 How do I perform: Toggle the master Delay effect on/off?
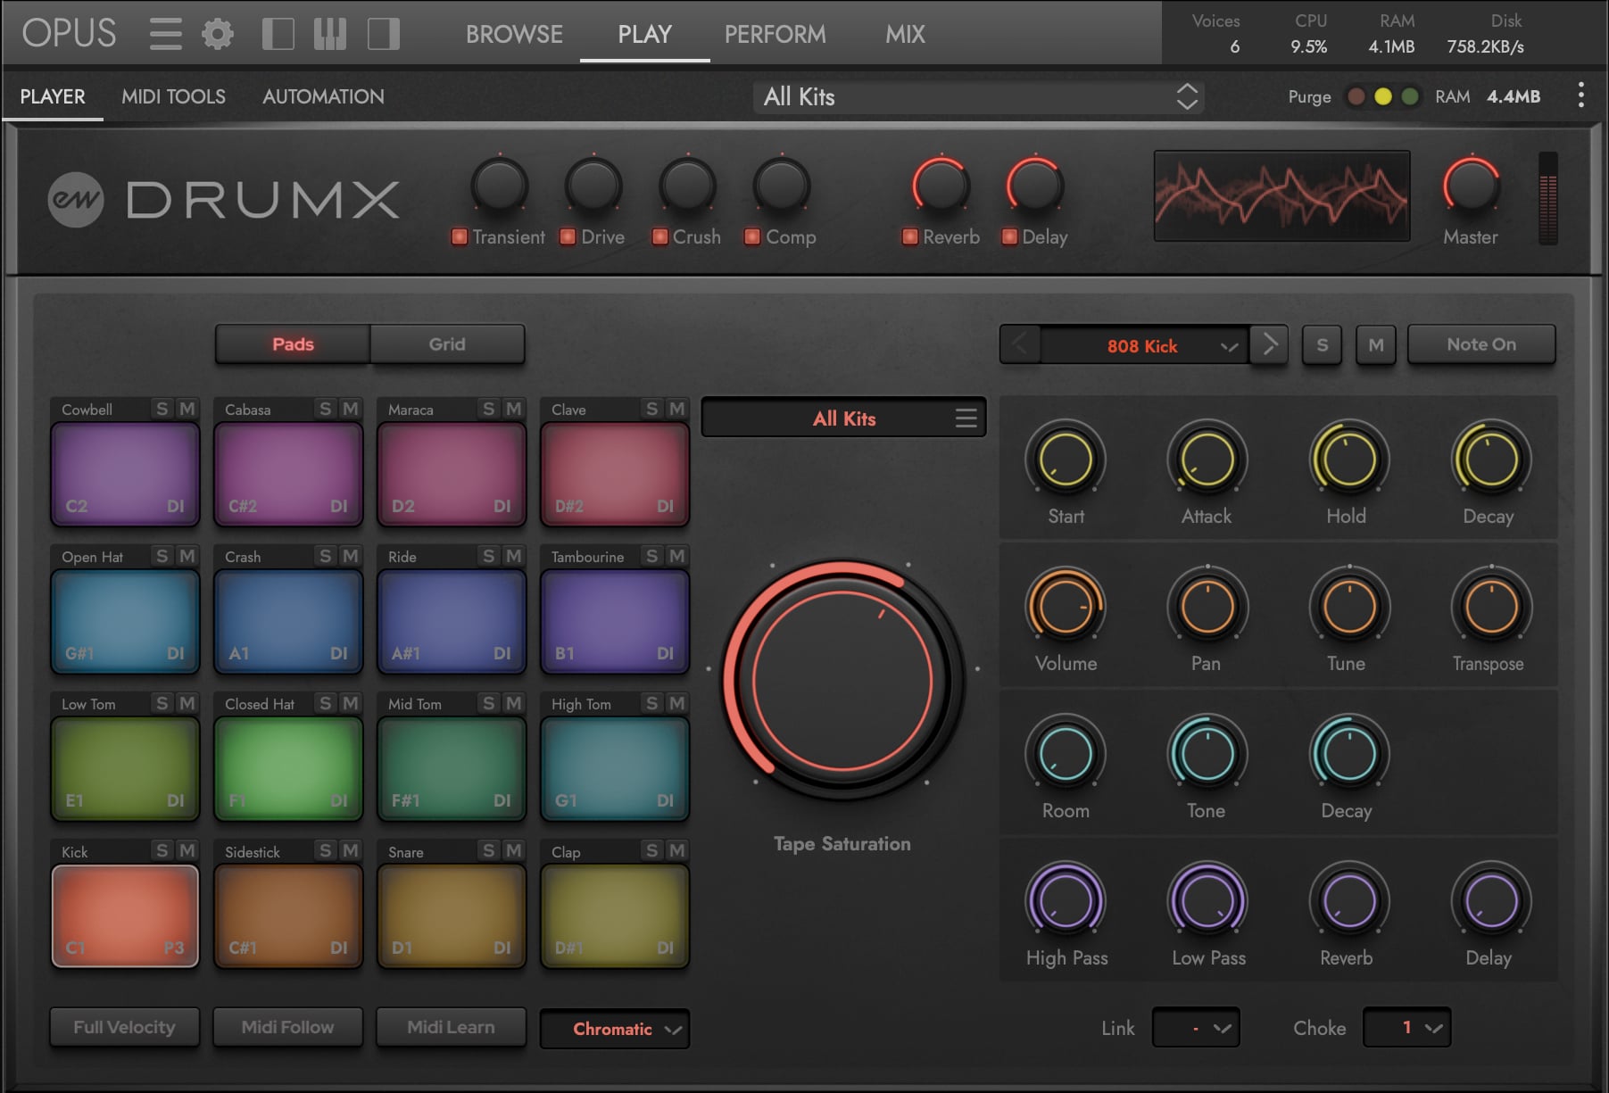[1009, 236]
